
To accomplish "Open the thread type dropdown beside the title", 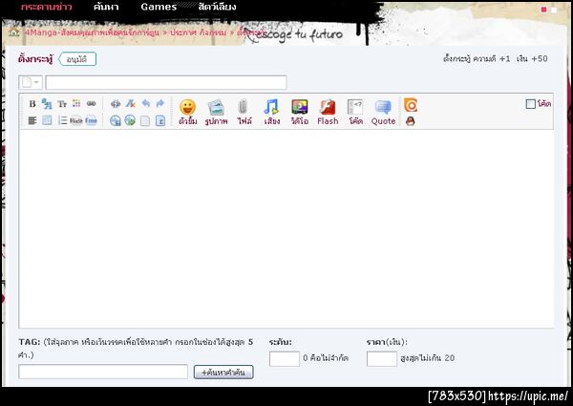I will click(x=31, y=82).
